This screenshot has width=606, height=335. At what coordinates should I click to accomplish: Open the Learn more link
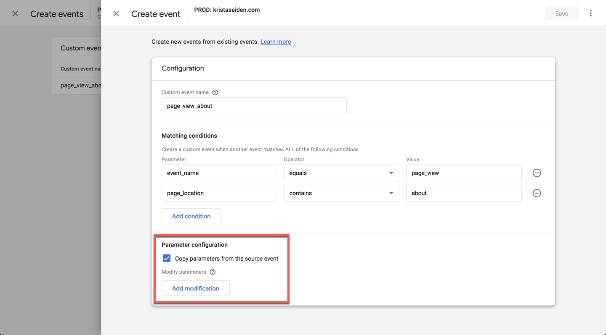click(x=276, y=42)
